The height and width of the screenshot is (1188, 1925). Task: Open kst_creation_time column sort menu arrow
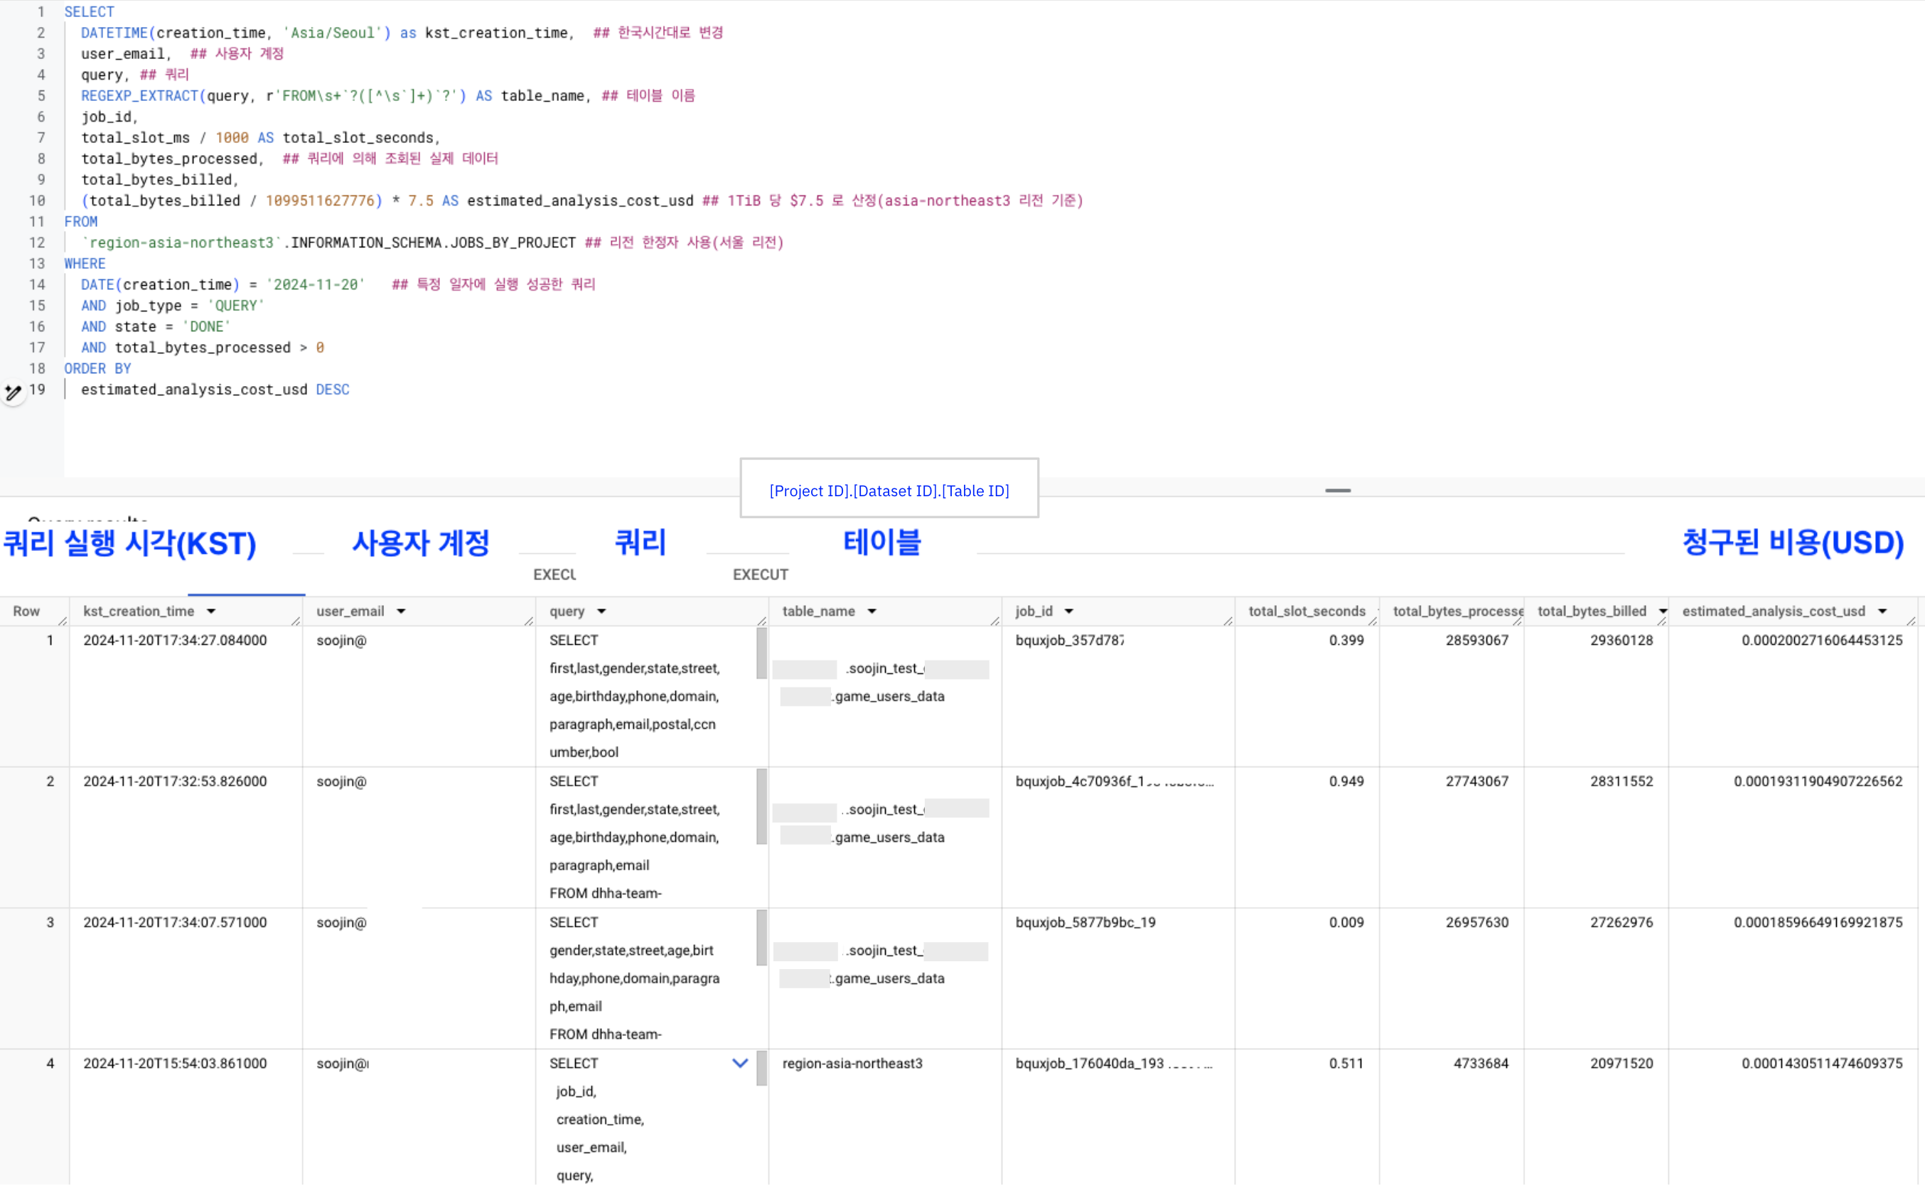[x=210, y=611]
